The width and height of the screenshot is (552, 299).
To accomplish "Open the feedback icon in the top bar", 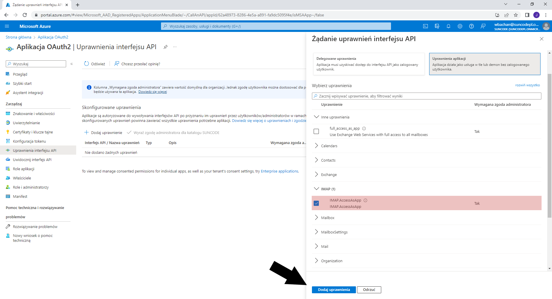I will click(483, 26).
